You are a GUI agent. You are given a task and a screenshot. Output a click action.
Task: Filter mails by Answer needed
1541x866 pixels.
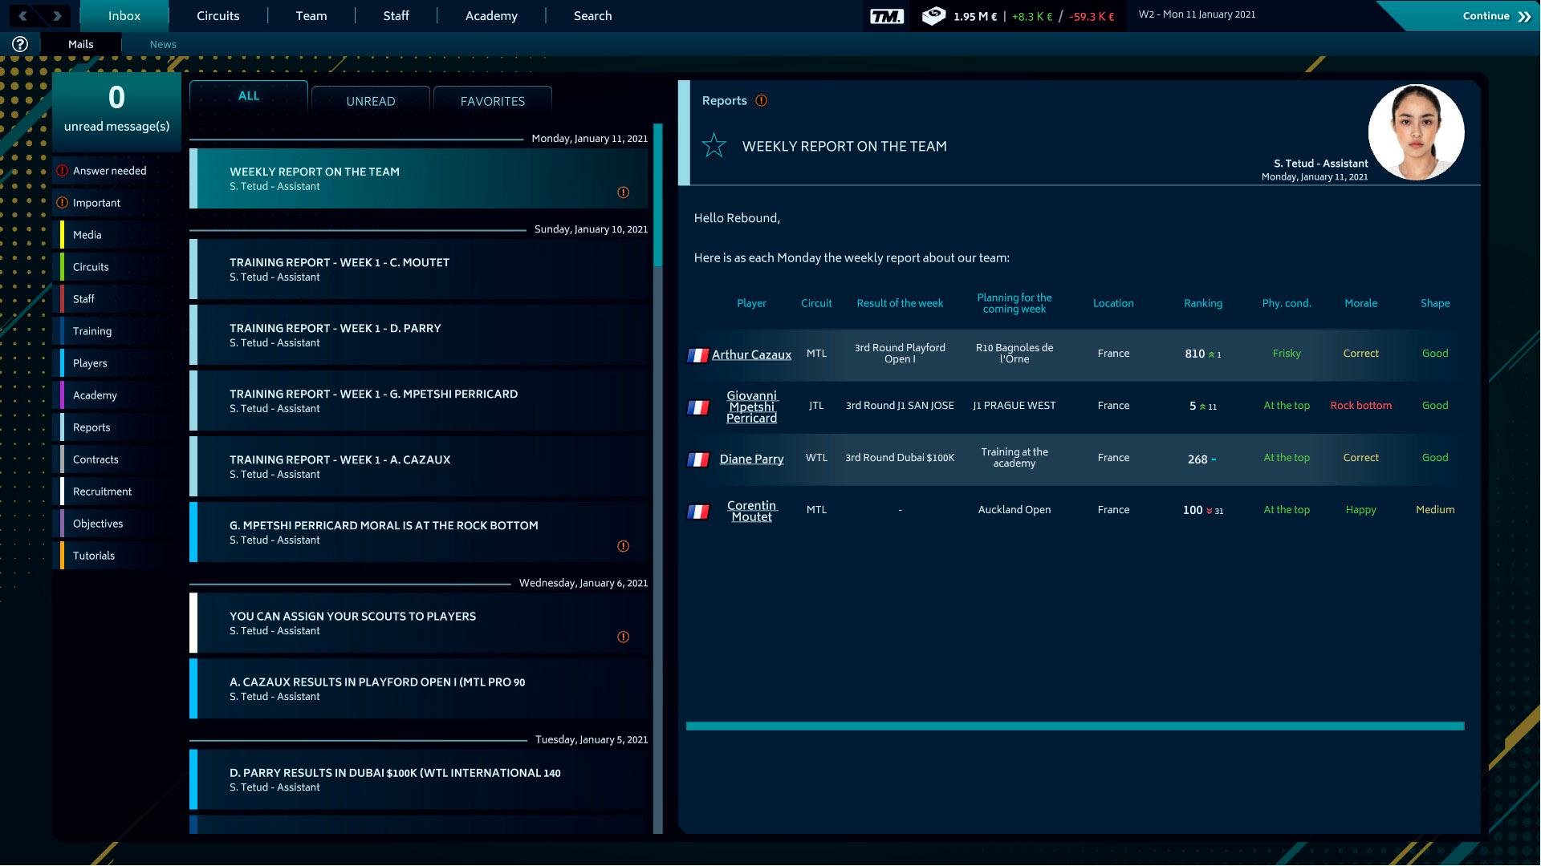pos(109,171)
